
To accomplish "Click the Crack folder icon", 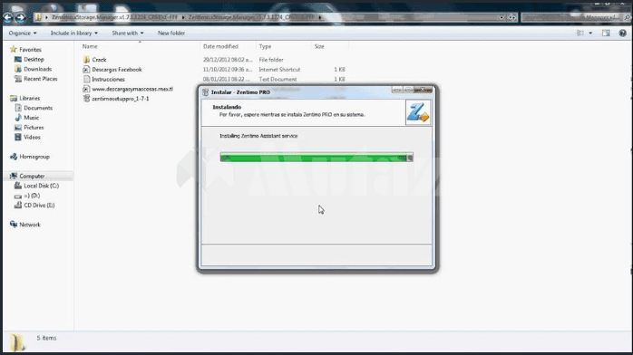I will 86,60.
